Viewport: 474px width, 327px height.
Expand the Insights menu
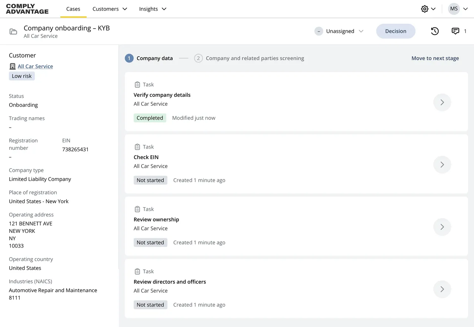click(x=153, y=9)
